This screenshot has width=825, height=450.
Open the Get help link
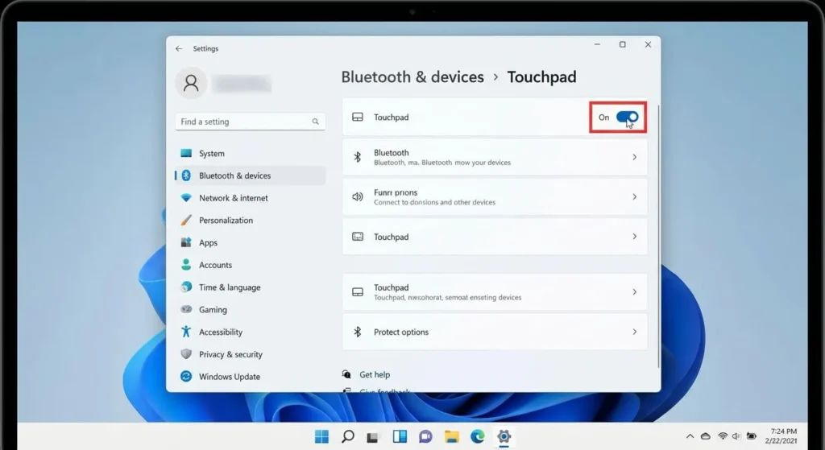pos(375,375)
